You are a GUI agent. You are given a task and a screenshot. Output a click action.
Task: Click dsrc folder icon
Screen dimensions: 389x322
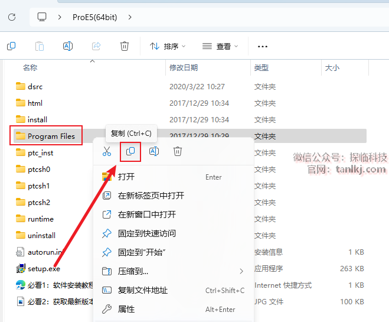tap(20, 86)
